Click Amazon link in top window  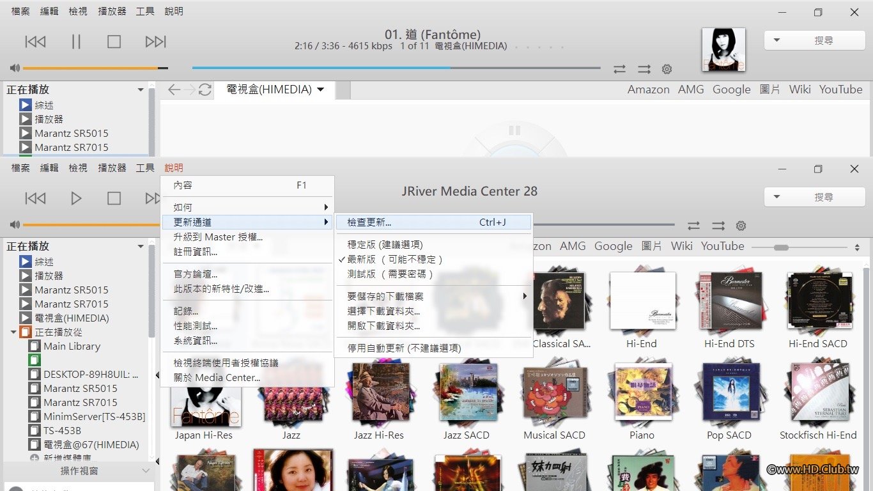(648, 90)
